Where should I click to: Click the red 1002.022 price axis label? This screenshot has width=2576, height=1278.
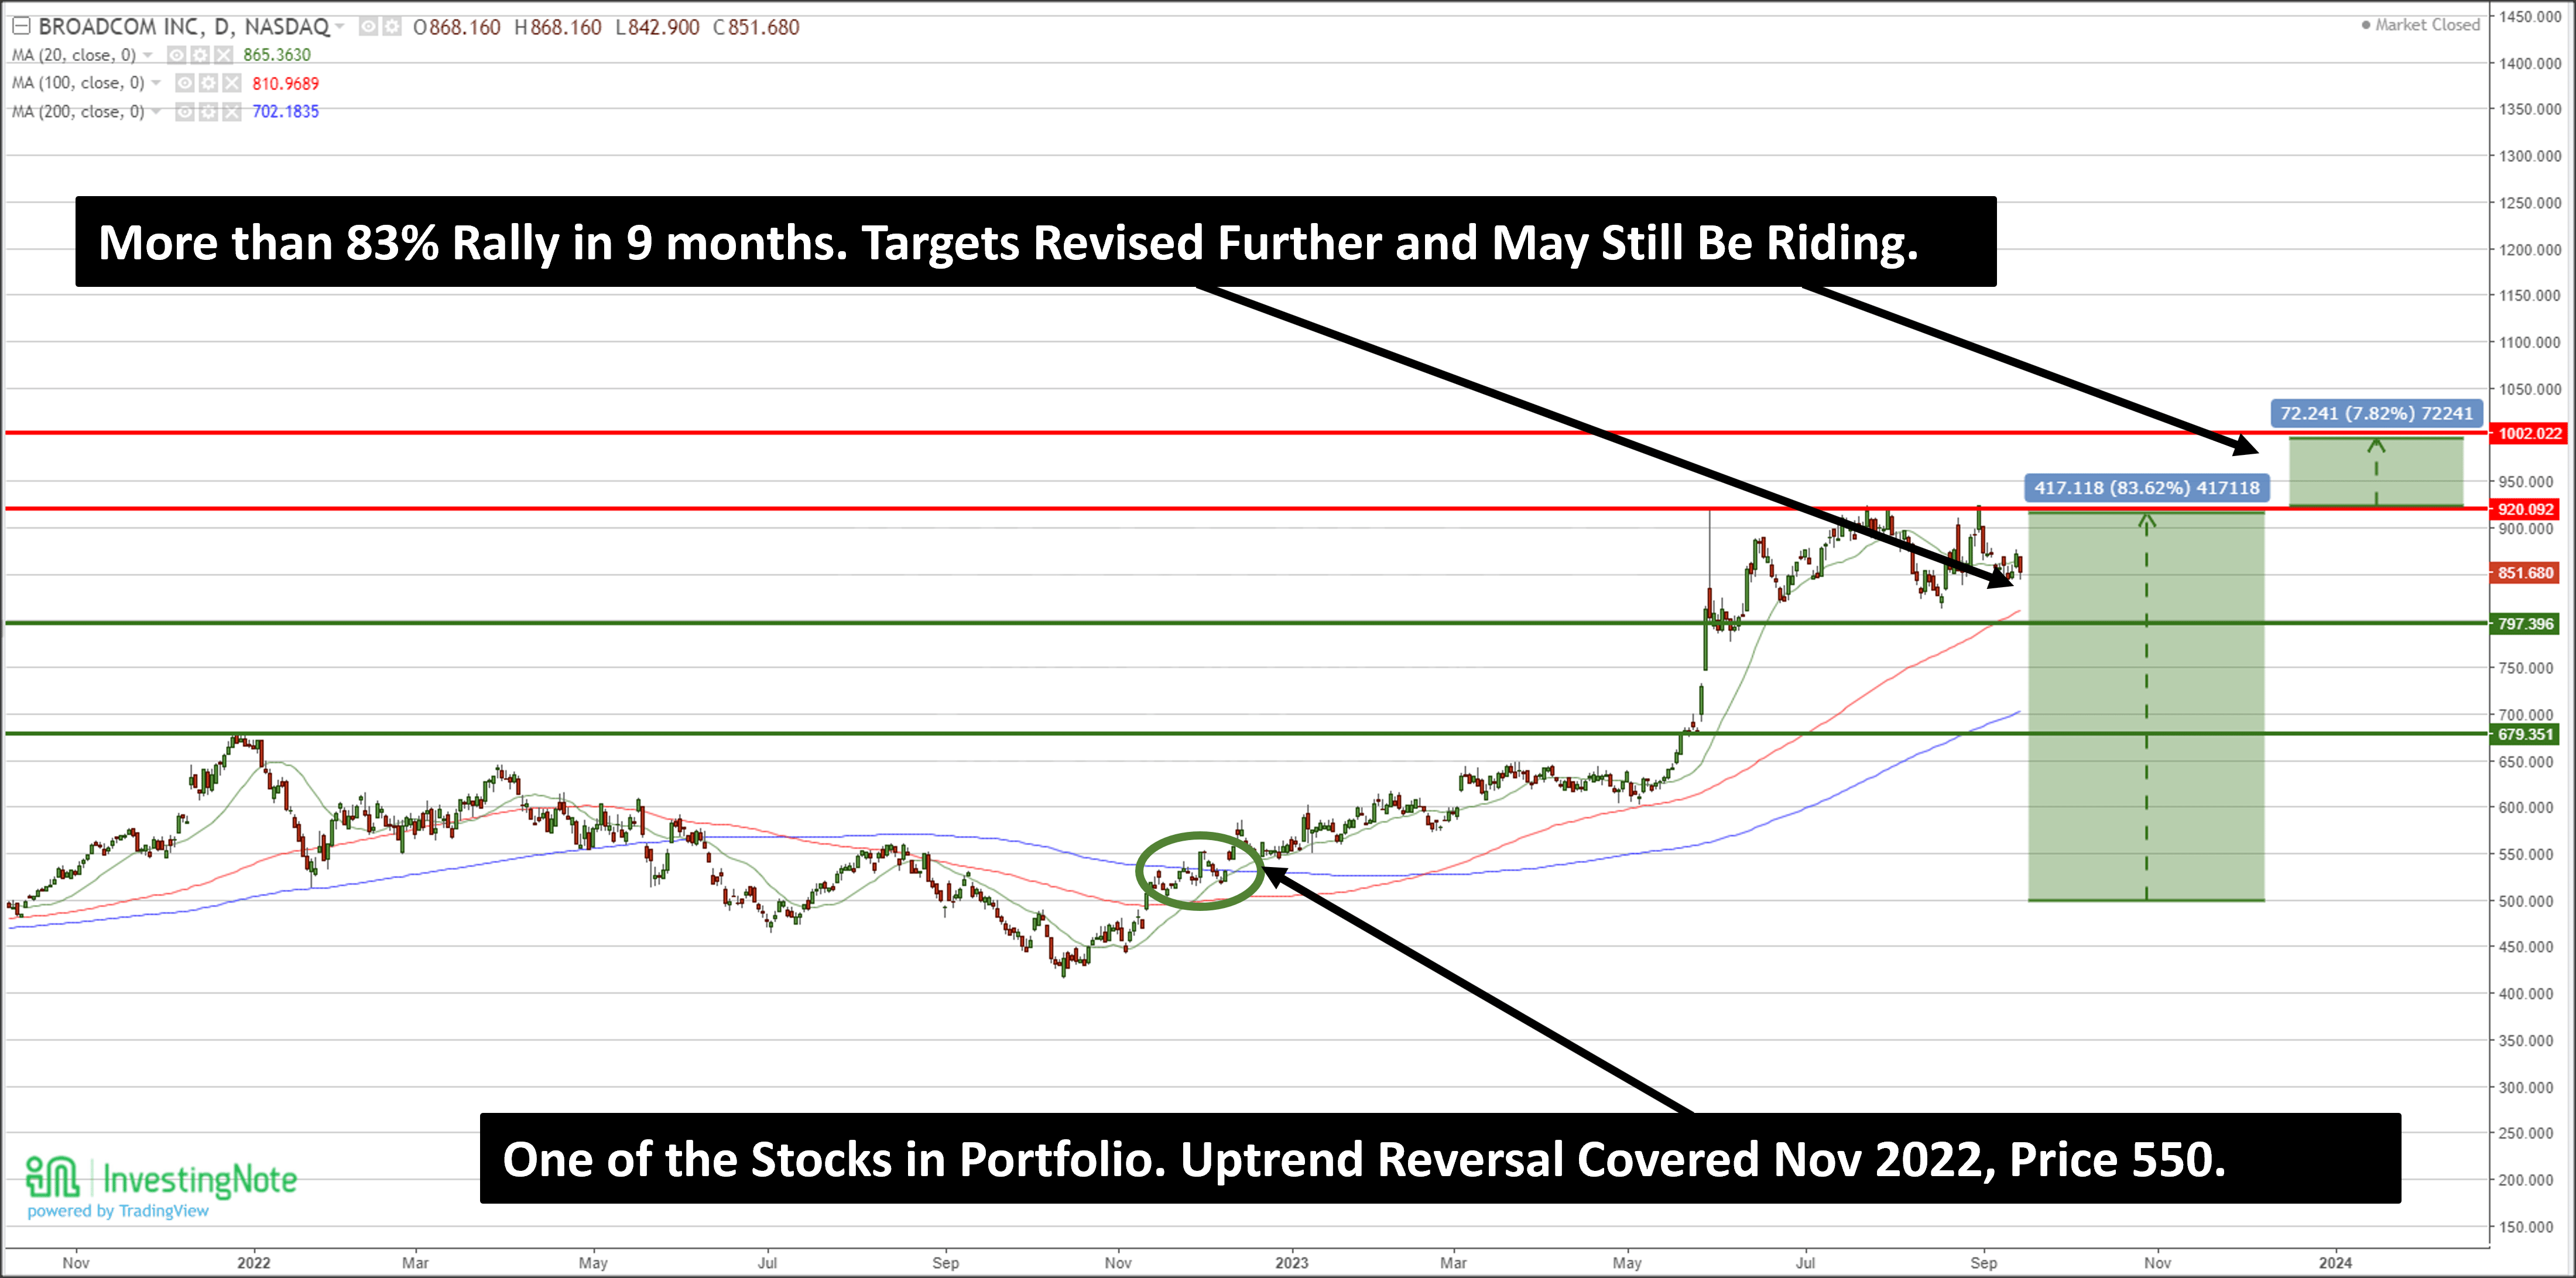pyautogui.click(x=2529, y=433)
